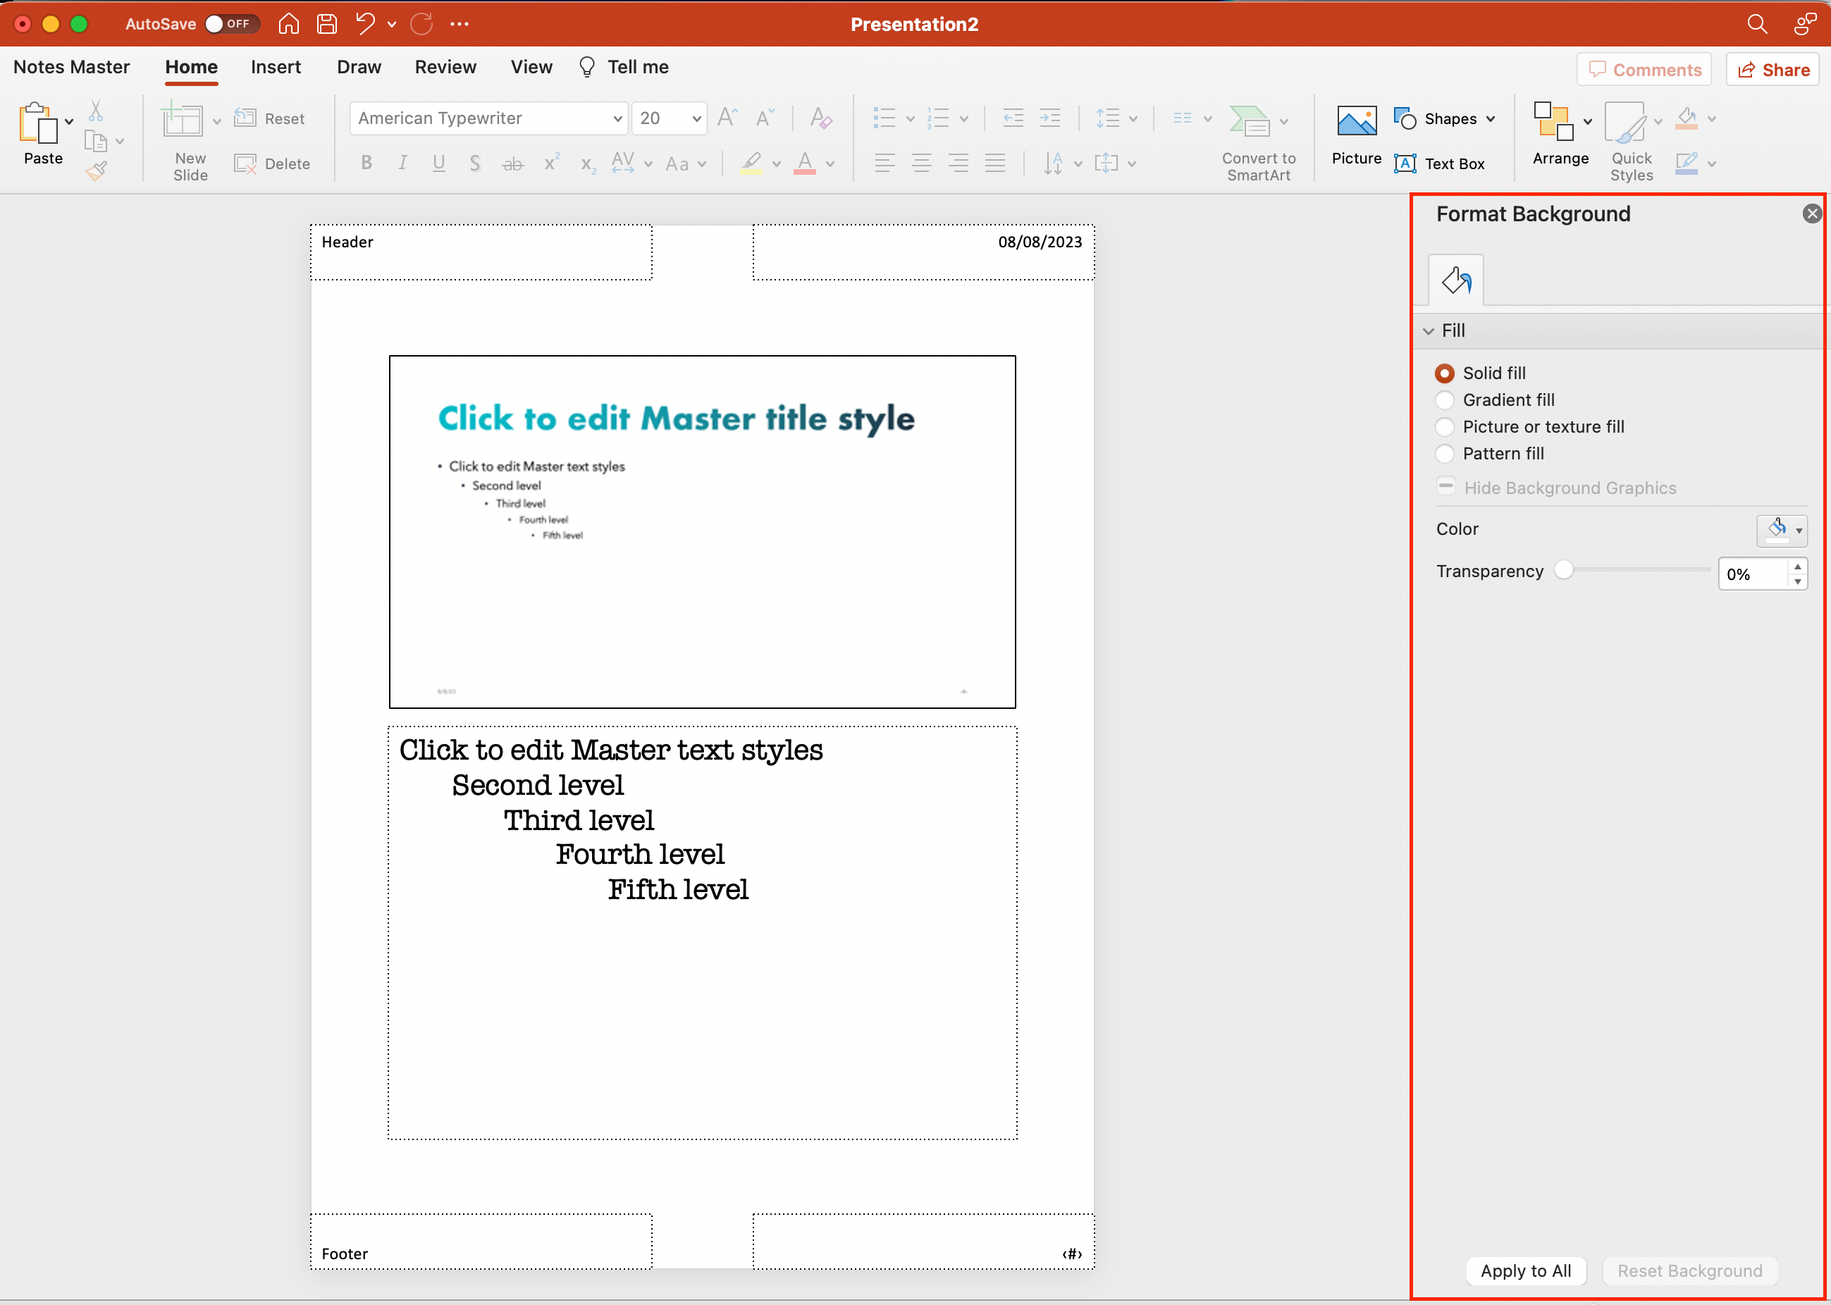Image resolution: width=1831 pixels, height=1305 pixels.
Task: Select the Solid fill radio button
Action: [1444, 371]
